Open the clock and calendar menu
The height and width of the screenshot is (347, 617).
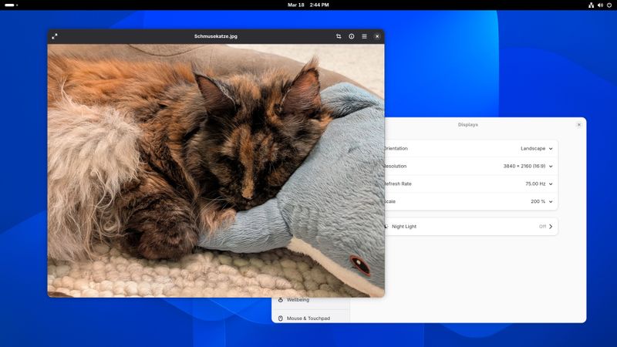pyautogui.click(x=308, y=5)
